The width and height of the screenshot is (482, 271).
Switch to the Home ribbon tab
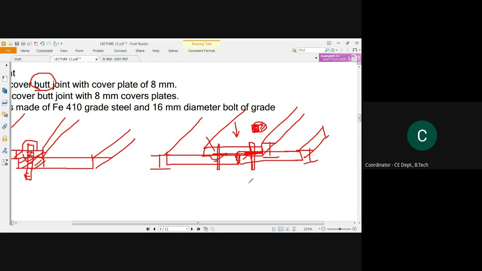pyautogui.click(x=25, y=51)
